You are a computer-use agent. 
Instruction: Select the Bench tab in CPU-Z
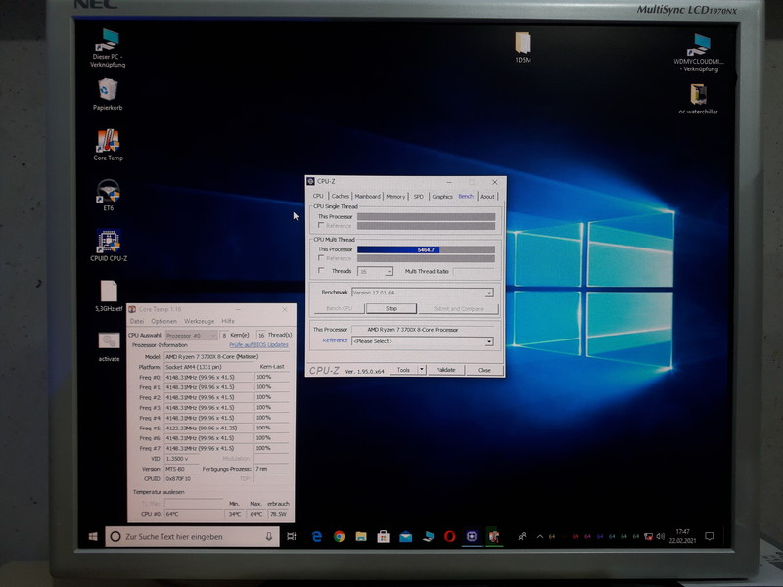[x=466, y=196]
